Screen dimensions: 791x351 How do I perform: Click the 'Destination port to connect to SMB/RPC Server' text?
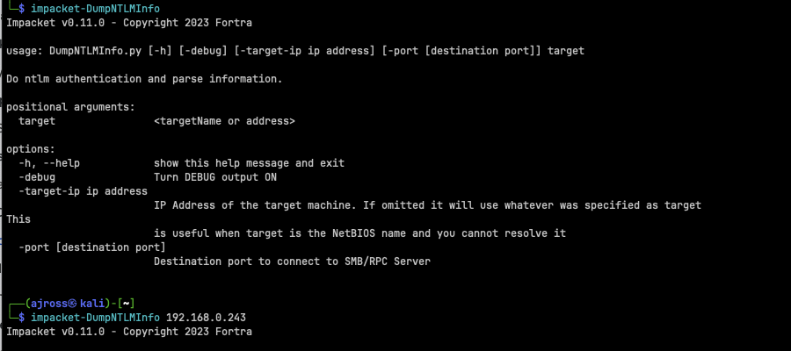pyautogui.click(x=292, y=261)
